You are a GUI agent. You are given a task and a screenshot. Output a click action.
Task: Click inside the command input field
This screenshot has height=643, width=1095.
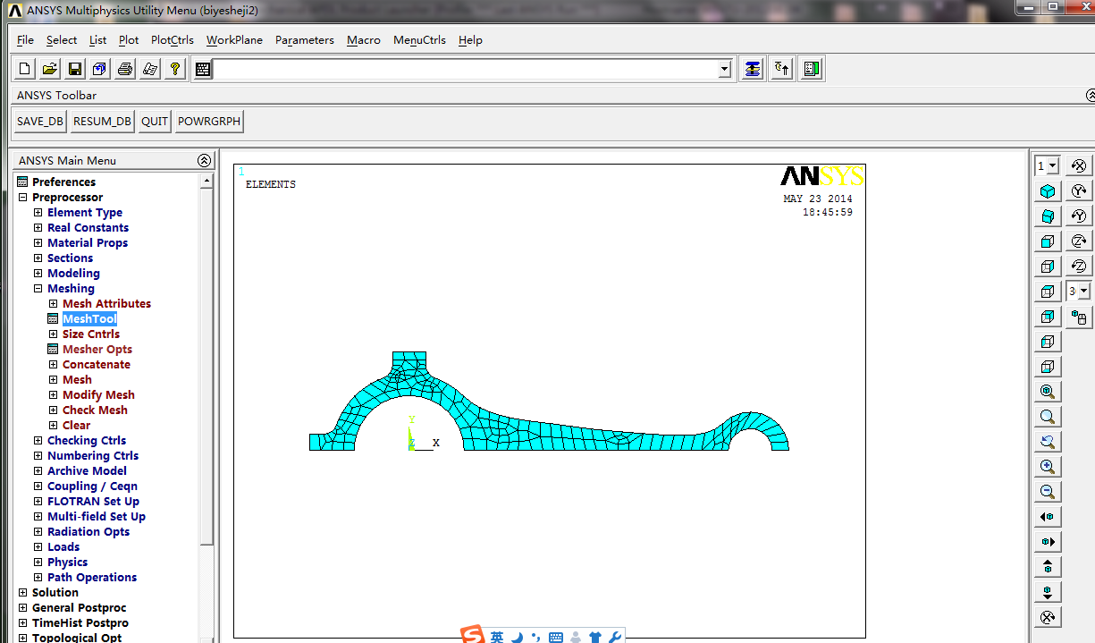click(466, 70)
